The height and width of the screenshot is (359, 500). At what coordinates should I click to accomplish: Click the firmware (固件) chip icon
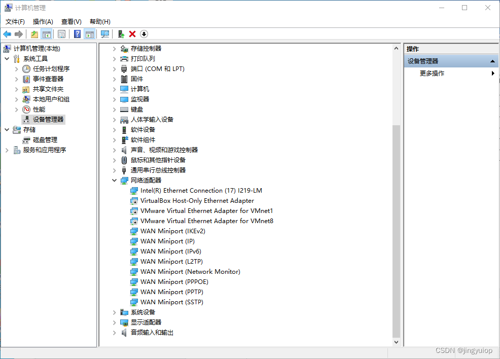coord(124,79)
